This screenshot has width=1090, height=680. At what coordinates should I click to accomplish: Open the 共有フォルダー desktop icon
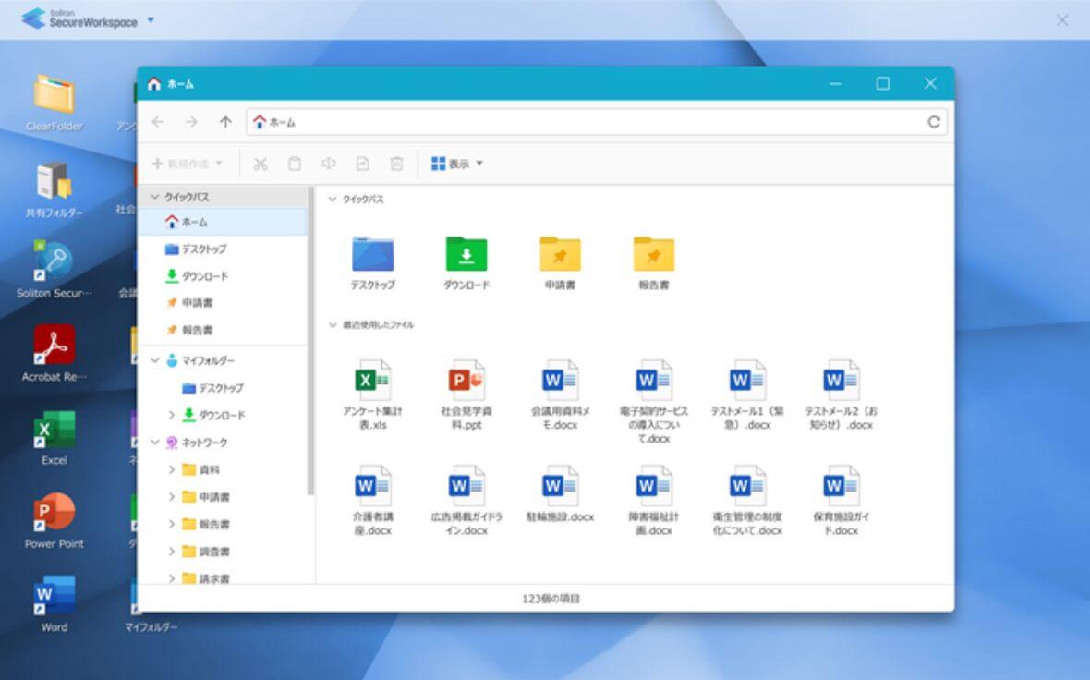tap(54, 189)
